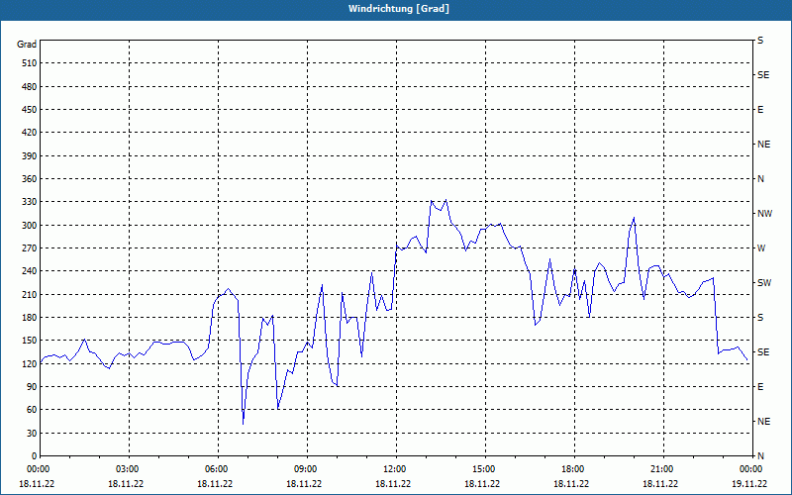Click the "00:00" time label dated 19.11.22
Image resolution: width=792 pixels, height=495 pixels.
coord(750,469)
